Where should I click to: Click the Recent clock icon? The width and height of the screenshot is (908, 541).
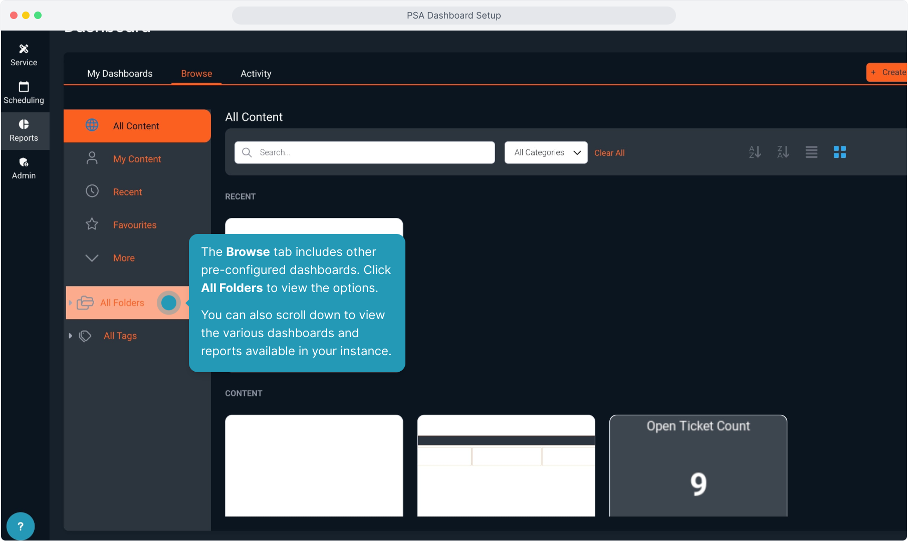click(92, 191)
